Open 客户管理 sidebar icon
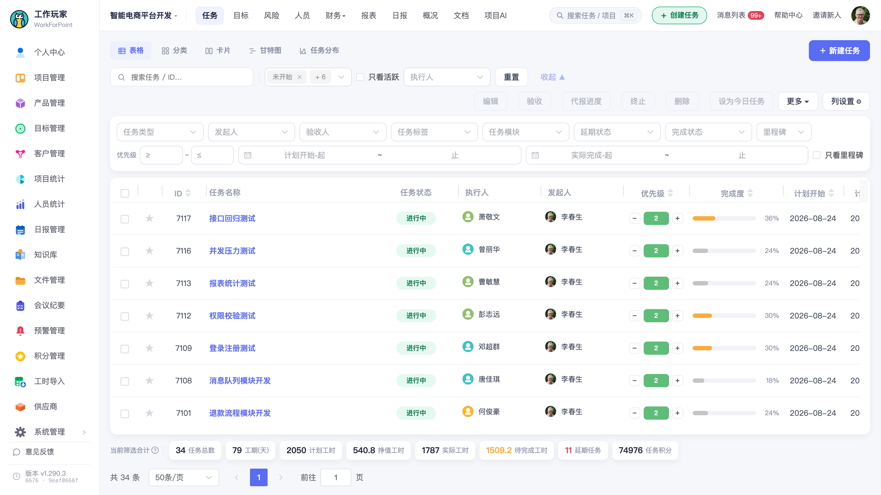This screenshot has height=495, width=881. (20, 153)
